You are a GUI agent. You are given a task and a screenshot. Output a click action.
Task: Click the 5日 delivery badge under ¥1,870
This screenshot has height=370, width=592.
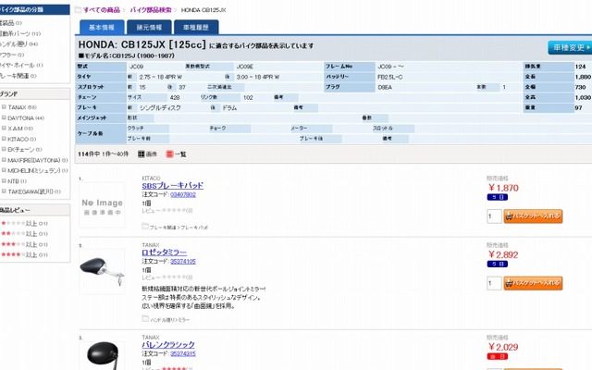pos(498,197)
